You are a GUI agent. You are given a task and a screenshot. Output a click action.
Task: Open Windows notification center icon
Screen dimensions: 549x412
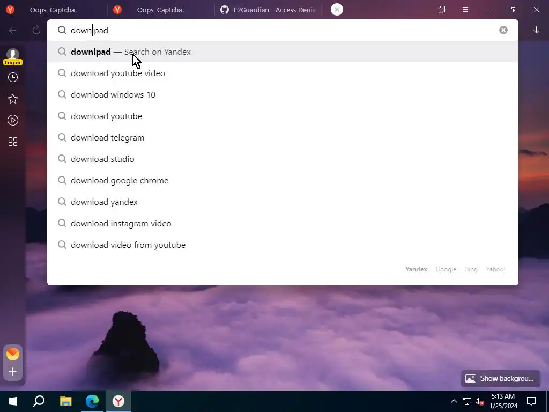(x=531, y=401)
